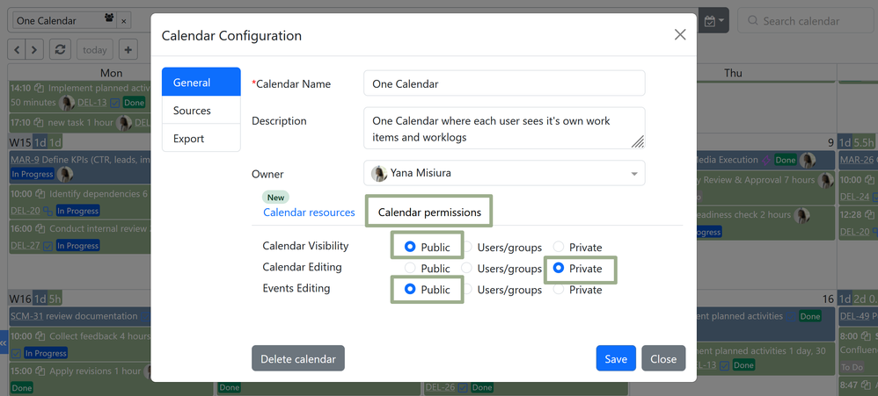Select Private for Calendar Visibility
878x396 pixels.
(559, 247)
